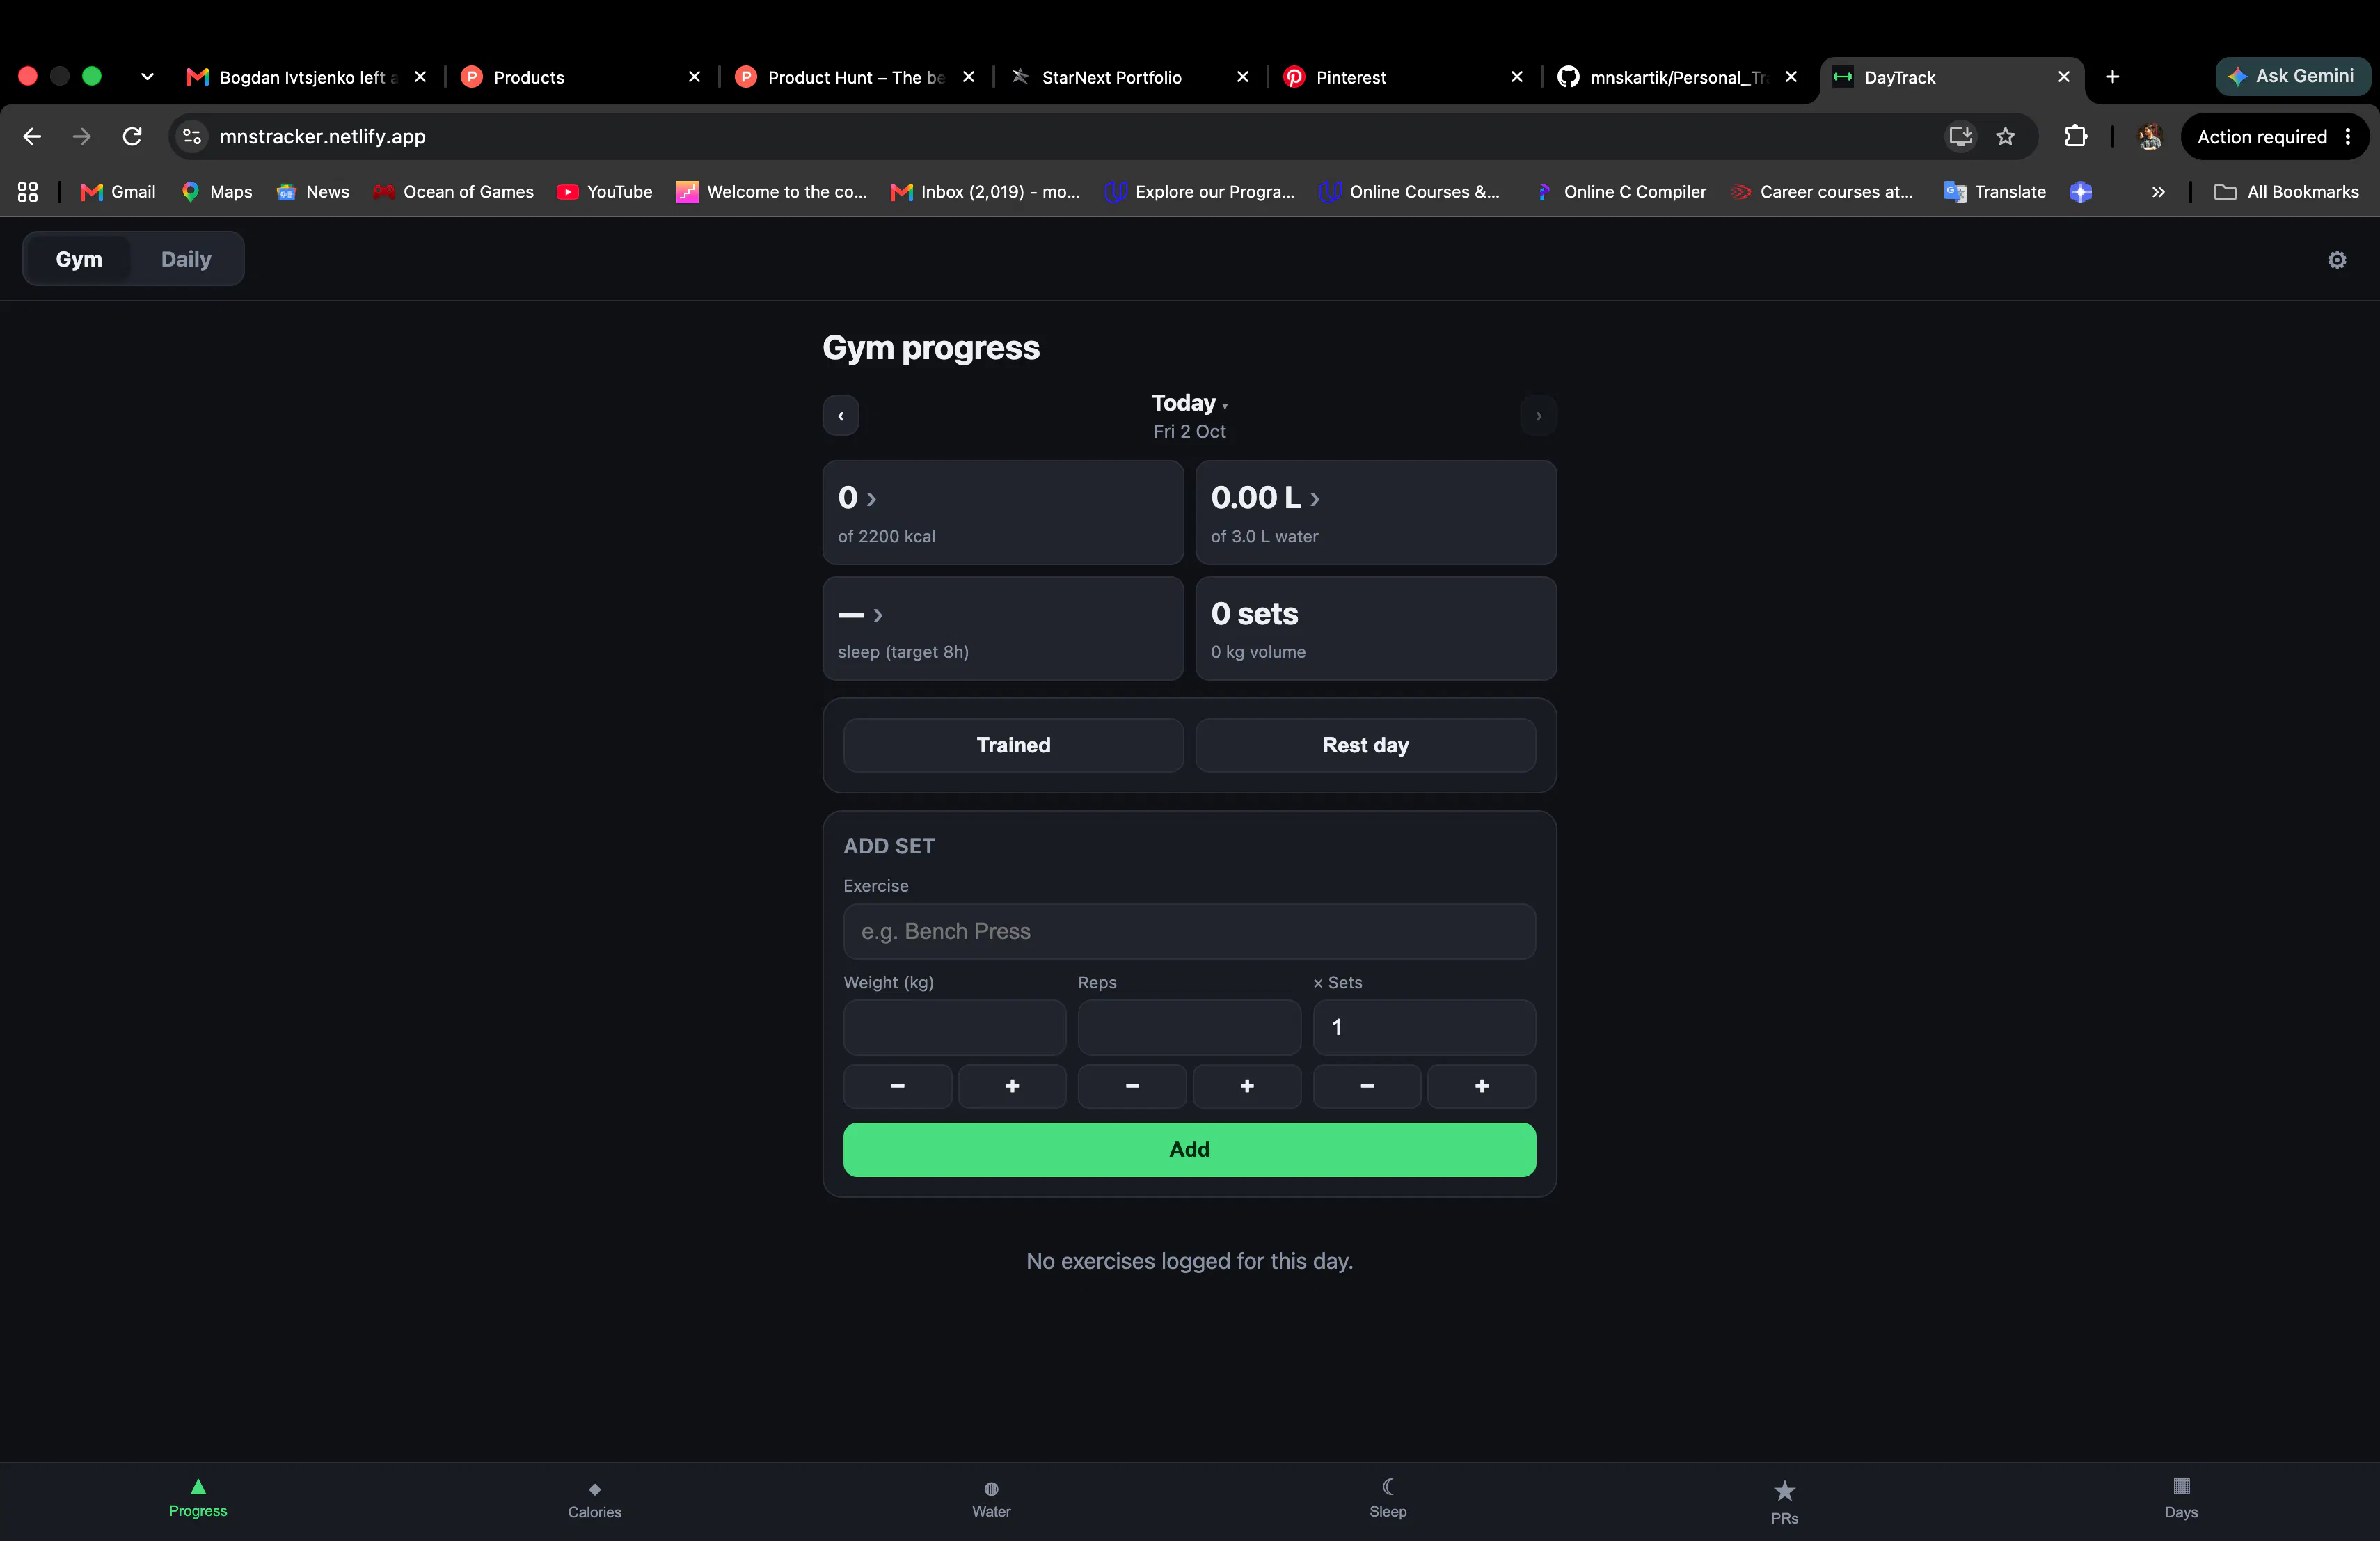The width and height of the screenshot is (2380, 1541).
Task: Open tab search dropdown arrow
Action: click(147, 77)
